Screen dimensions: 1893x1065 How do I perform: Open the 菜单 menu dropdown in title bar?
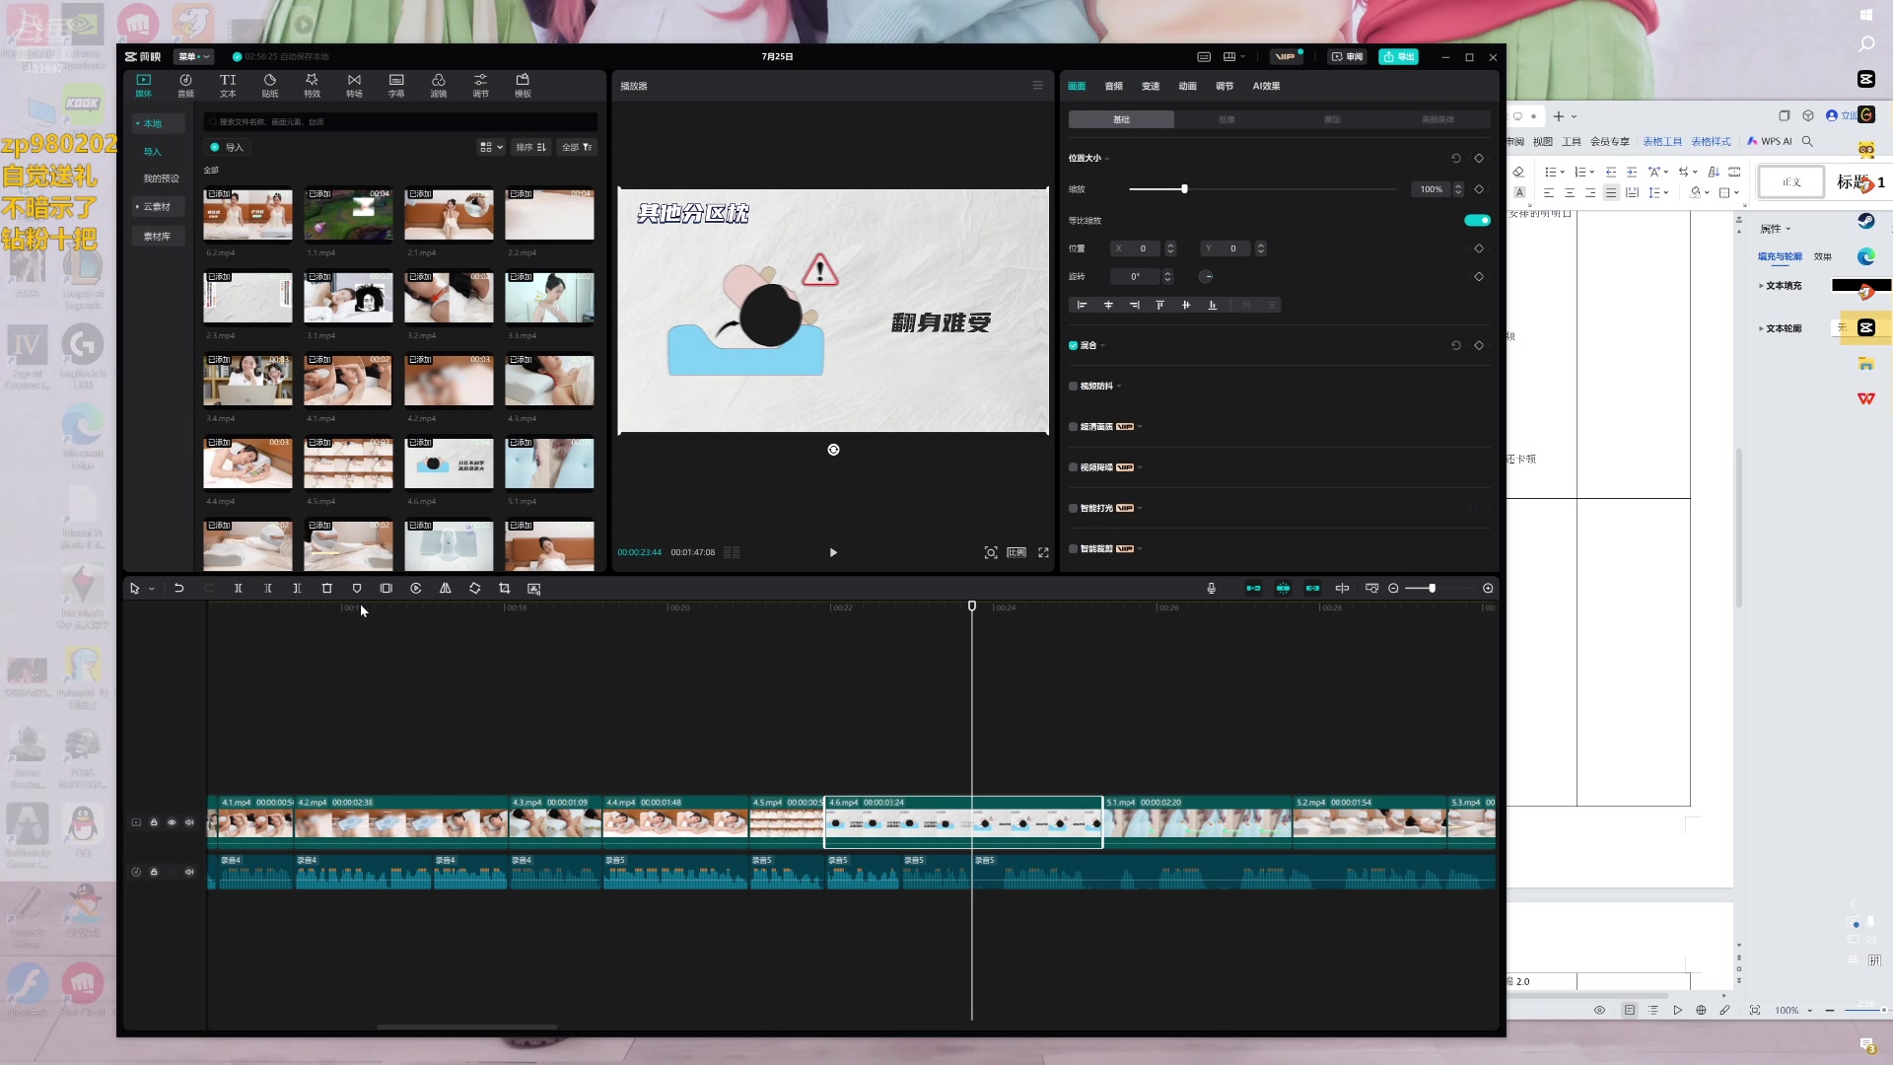click(x=193, y=57)
